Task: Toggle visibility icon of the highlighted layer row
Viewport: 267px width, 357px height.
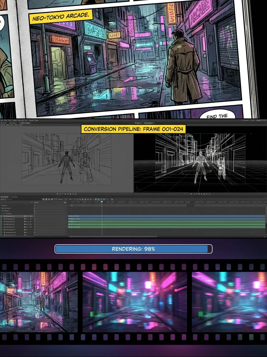Action: click(25, 216)
